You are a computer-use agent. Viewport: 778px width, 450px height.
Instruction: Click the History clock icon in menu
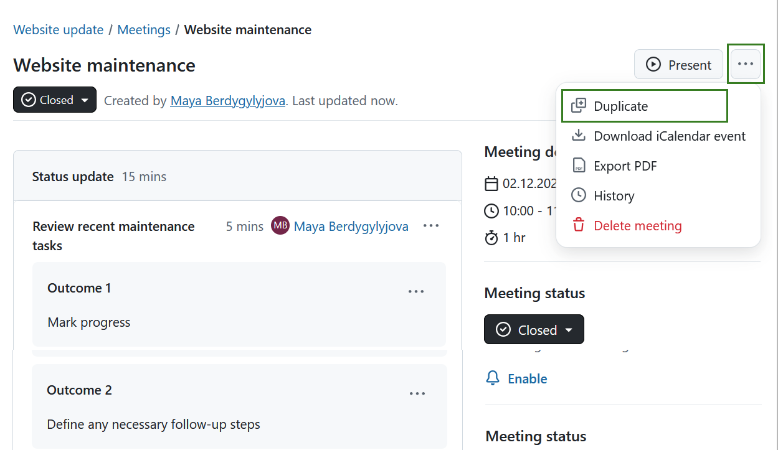579,195
